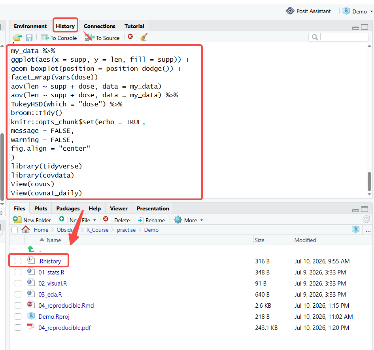Minimize the Files pane
This screenshot has width=374, height=350.
point(355,210)
